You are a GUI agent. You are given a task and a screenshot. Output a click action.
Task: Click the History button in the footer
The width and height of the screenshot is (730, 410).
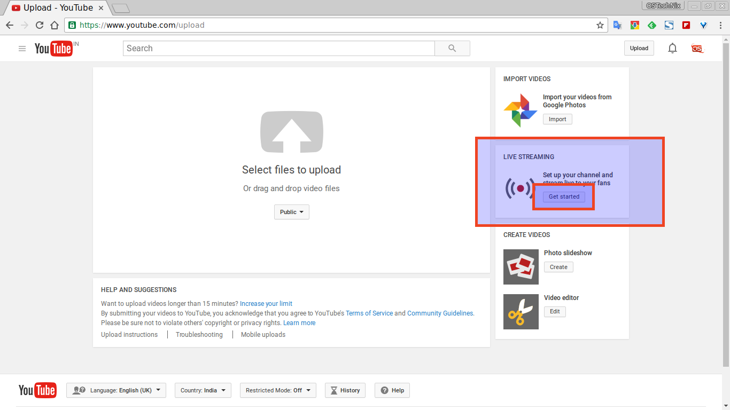pos(345,390)
